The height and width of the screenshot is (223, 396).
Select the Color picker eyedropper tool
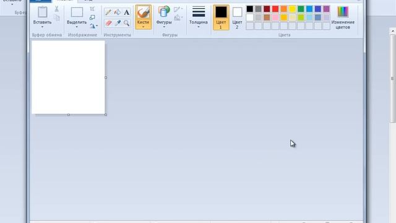[118, 23]
